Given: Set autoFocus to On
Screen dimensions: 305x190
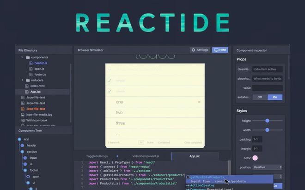Looking at the screenshot, I should 275,97.
